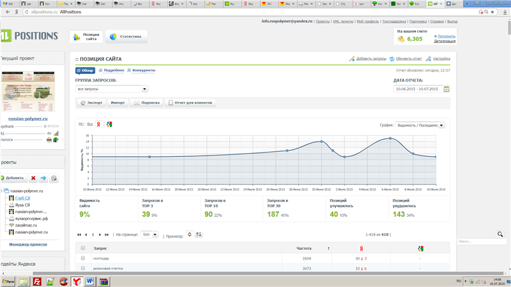Open the Статистика tab

126,37
